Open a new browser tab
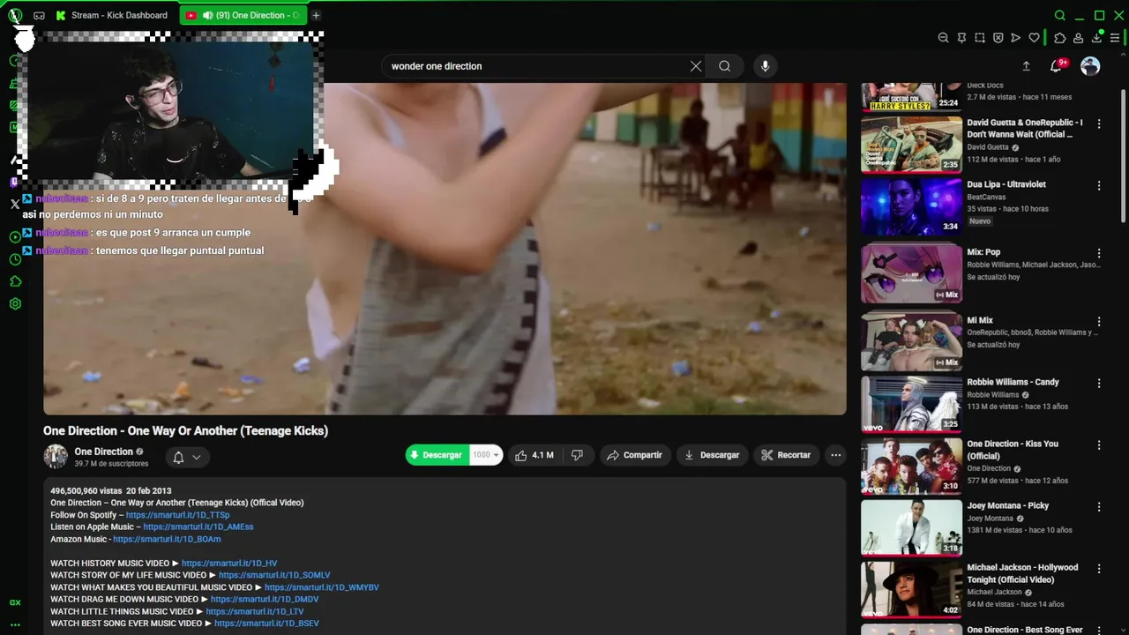 (x=316, y=15)
